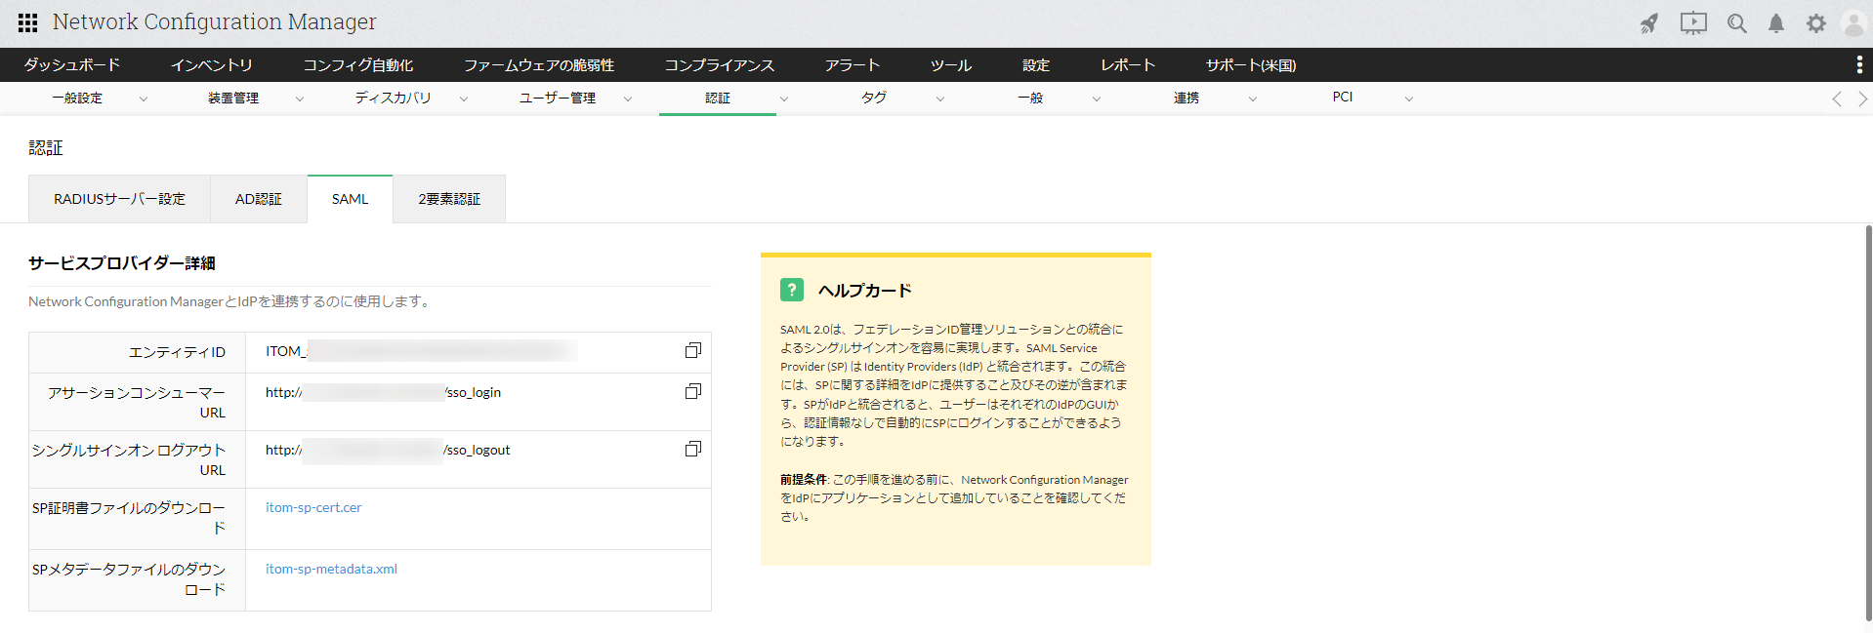Open the notifications bell
This screenshot has width=1873, height=633.
click(1776, 23)
